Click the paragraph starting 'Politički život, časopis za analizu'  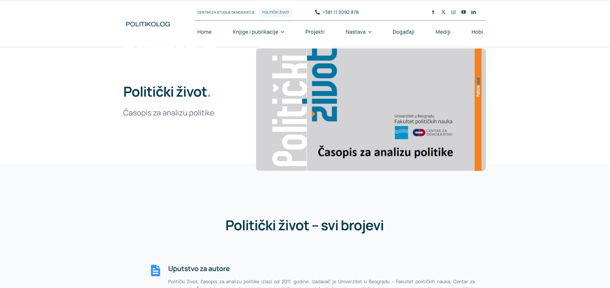[321, 284]
